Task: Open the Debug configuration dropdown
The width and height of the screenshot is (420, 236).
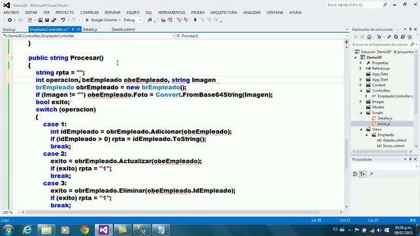Action: click(140, 20)
